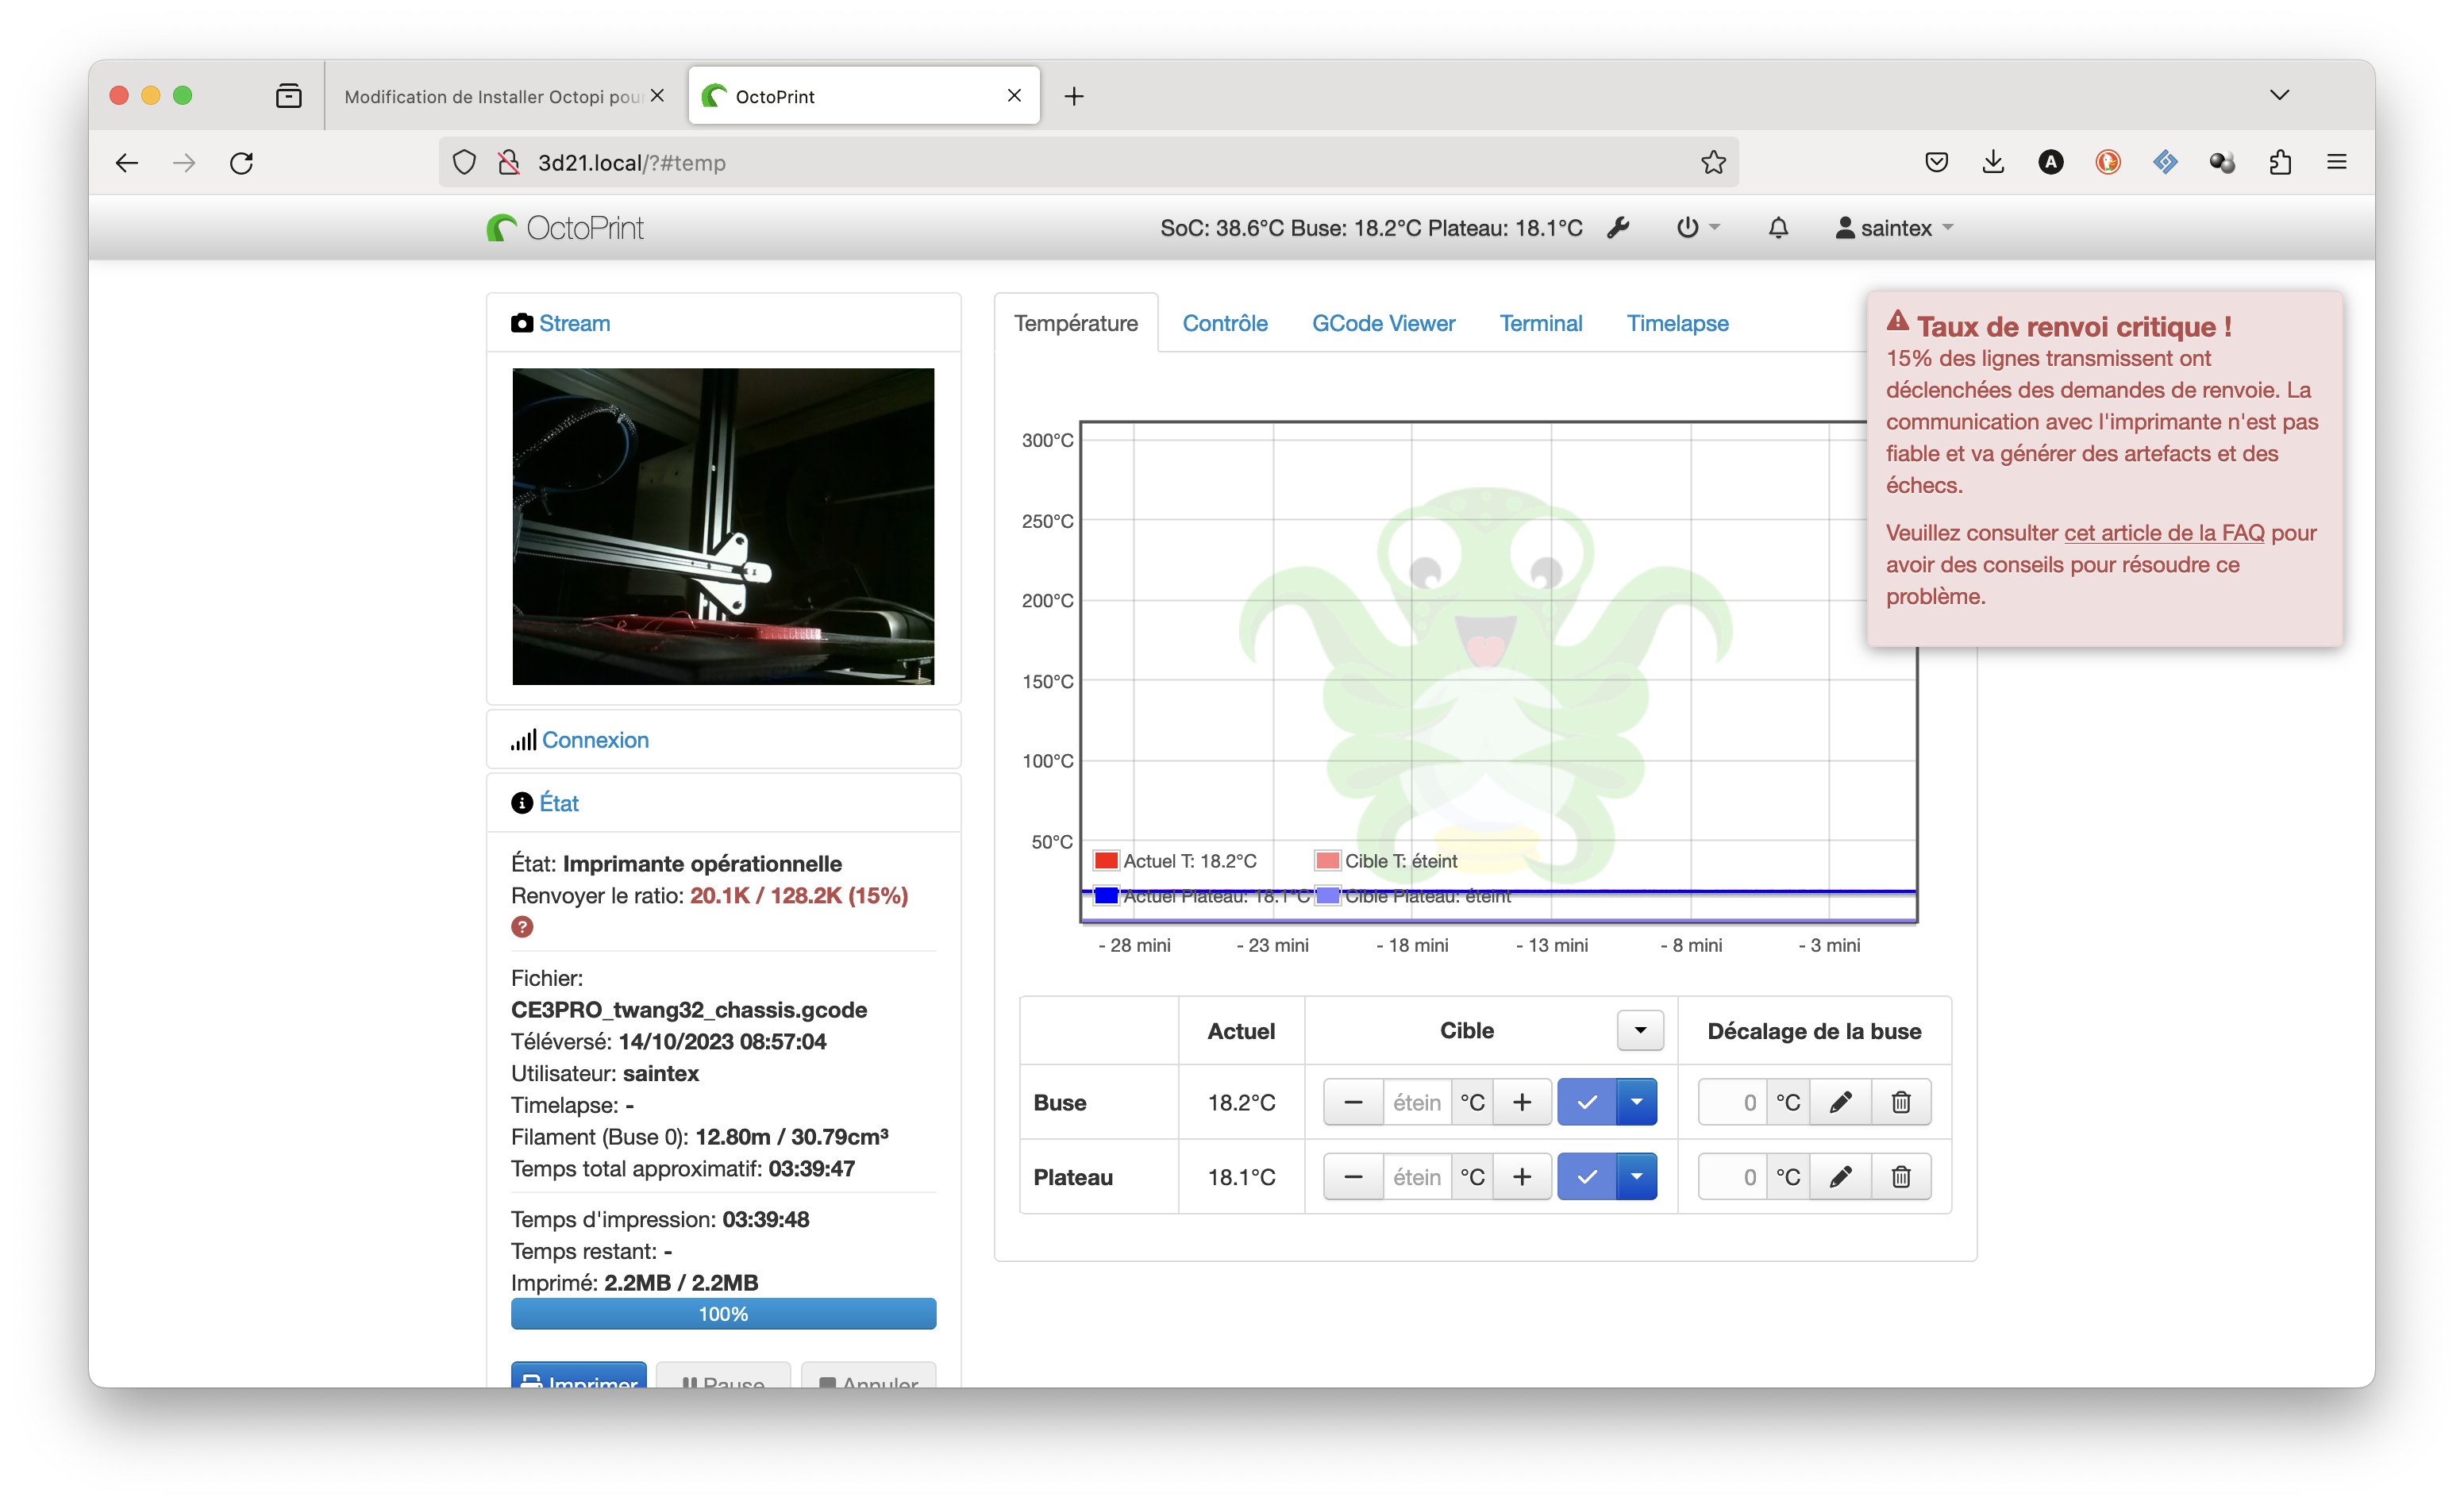Click the notifications bell icon
This screenshot has width=2464, height=1505.
tap(1777, 228)
